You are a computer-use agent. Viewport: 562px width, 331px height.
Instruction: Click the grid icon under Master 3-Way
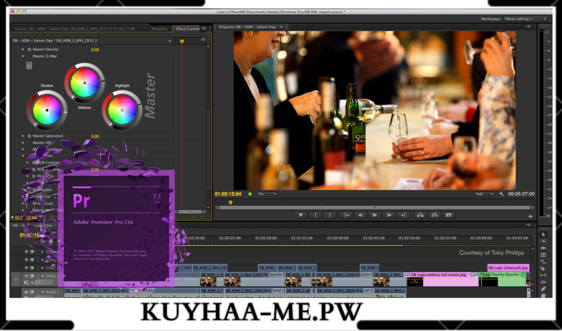(29, 65)
